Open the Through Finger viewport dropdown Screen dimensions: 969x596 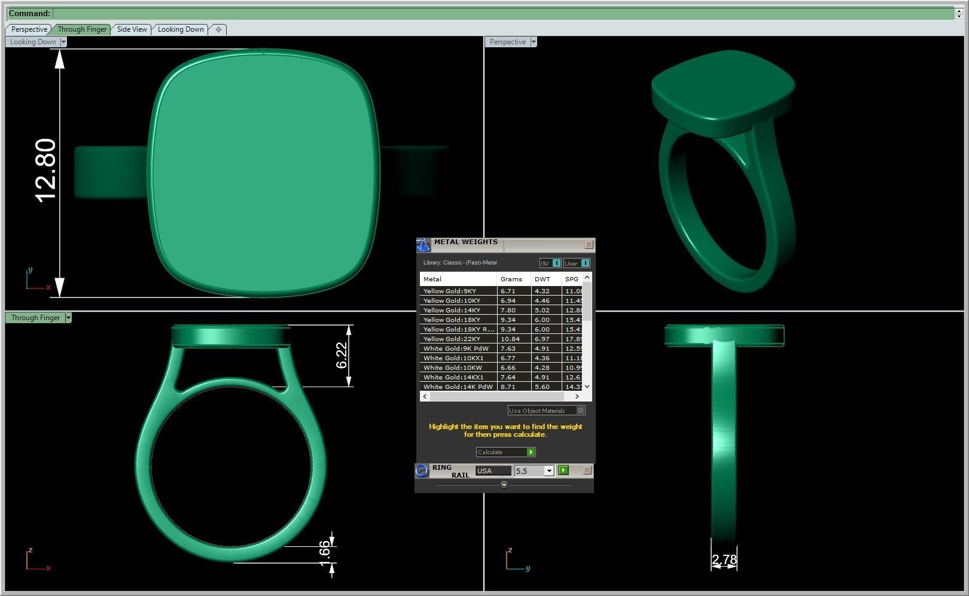point(68,318)
